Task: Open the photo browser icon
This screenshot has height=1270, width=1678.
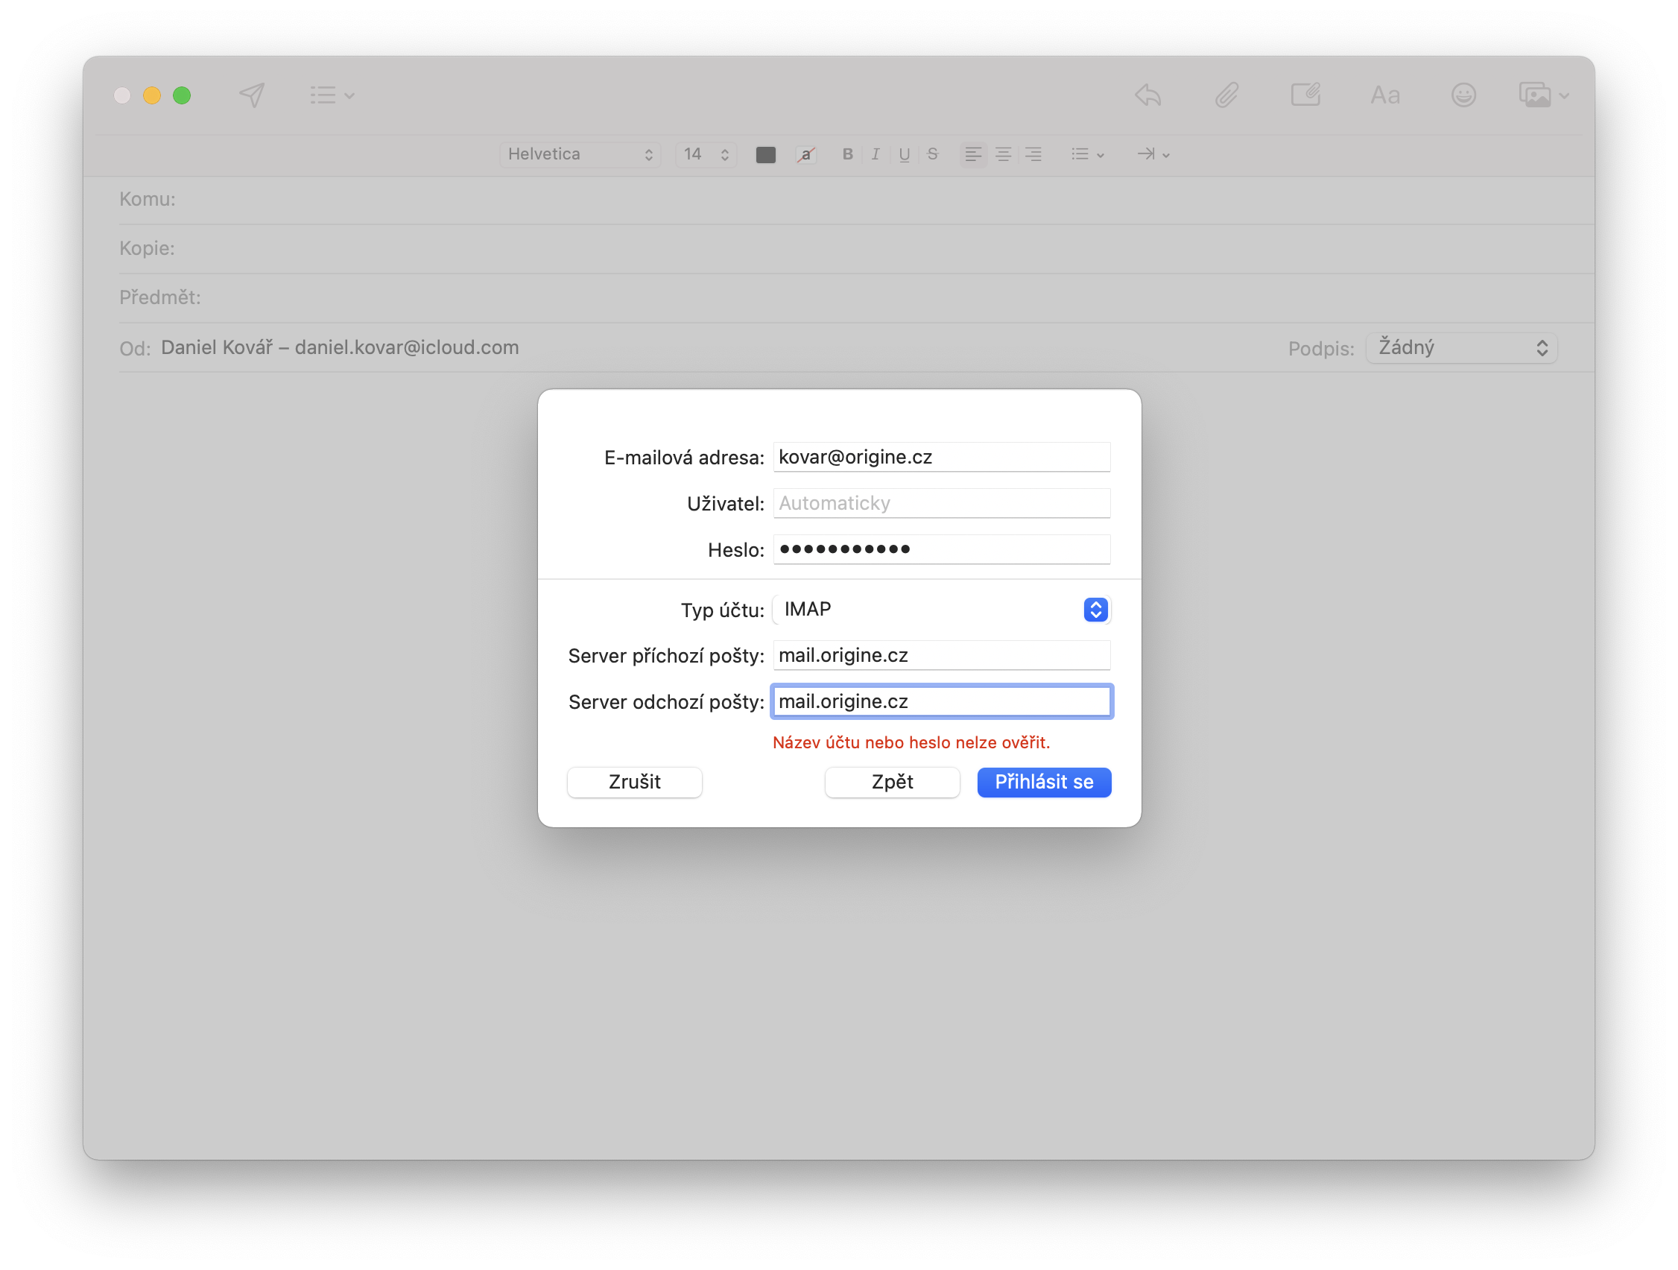Action: 1537,94
